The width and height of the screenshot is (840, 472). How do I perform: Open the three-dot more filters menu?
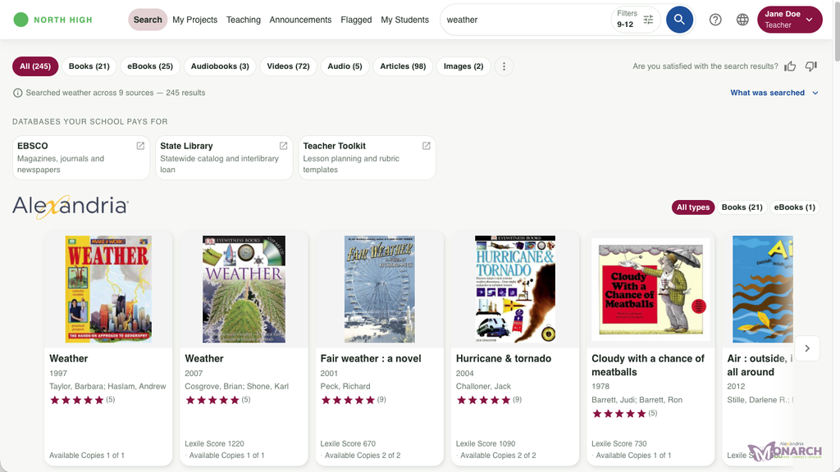coord(504,66)
